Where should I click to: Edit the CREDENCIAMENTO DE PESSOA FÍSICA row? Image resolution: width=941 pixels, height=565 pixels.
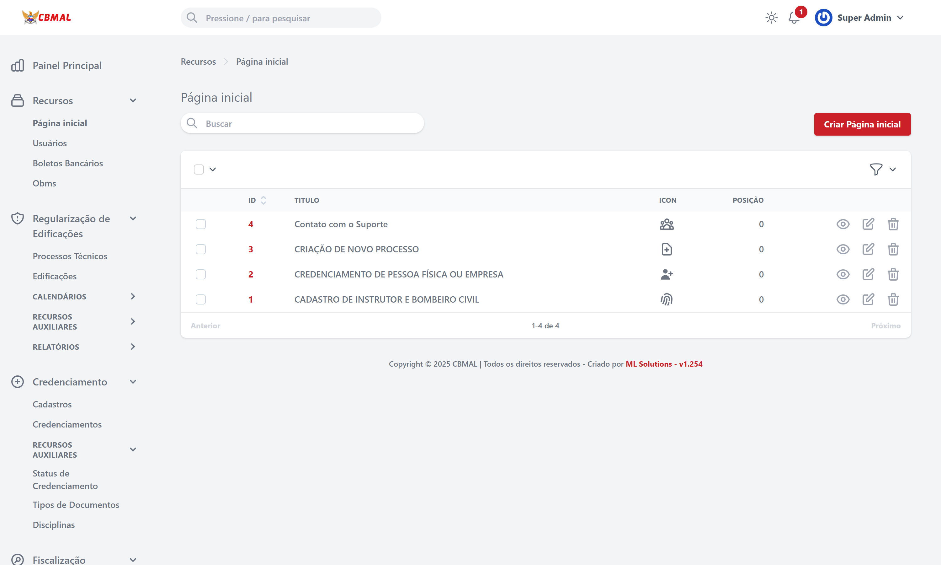tap(868, 275)
